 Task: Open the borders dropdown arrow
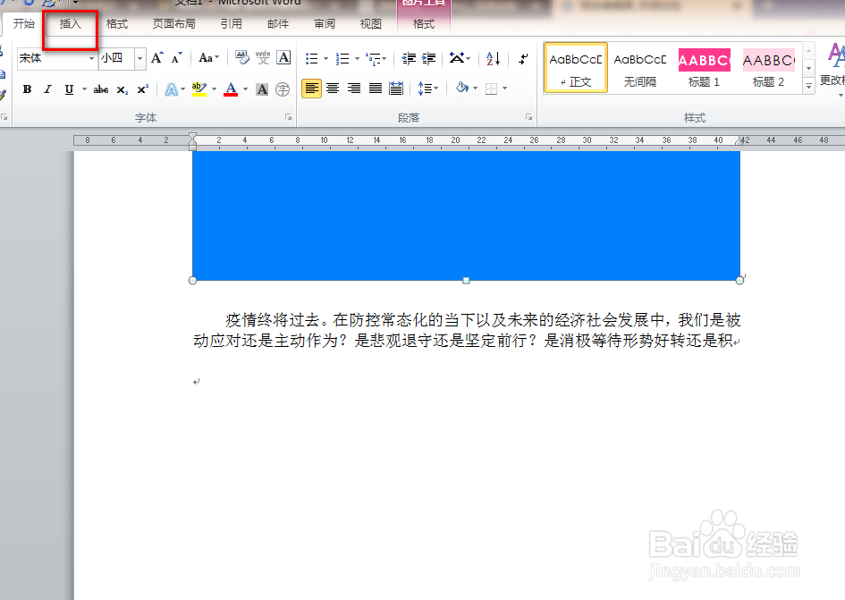pos(505,88)
